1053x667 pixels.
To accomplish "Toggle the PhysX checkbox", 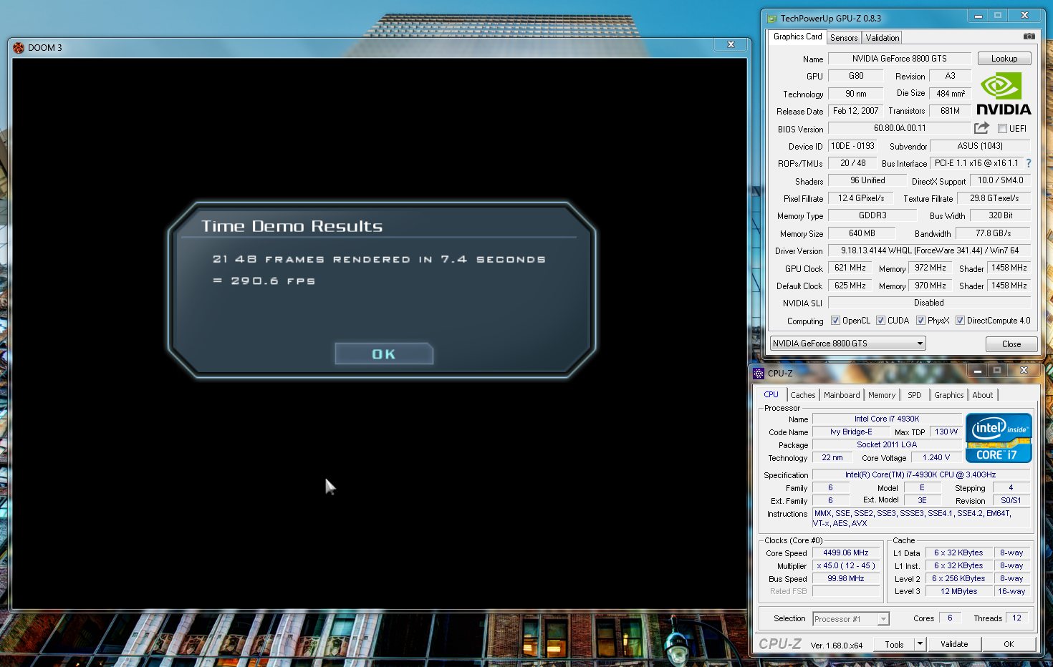I will point(920,321).
